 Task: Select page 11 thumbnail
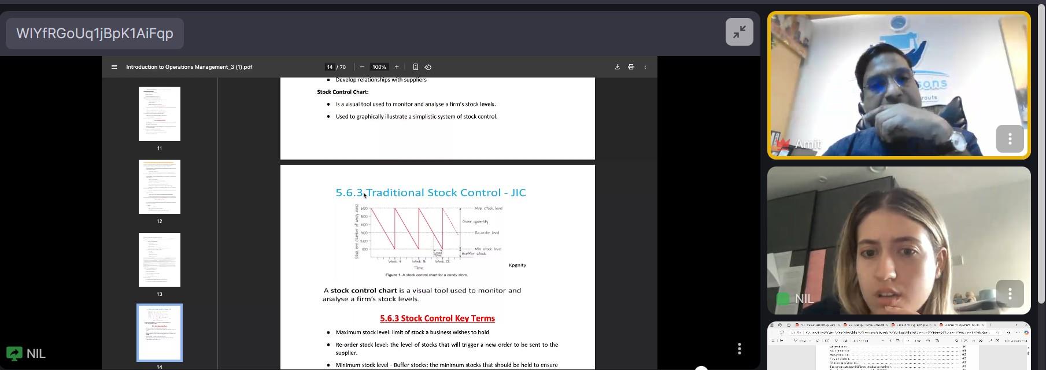point(160,114)
